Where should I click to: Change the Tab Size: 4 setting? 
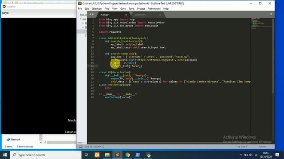coord(241,147)
